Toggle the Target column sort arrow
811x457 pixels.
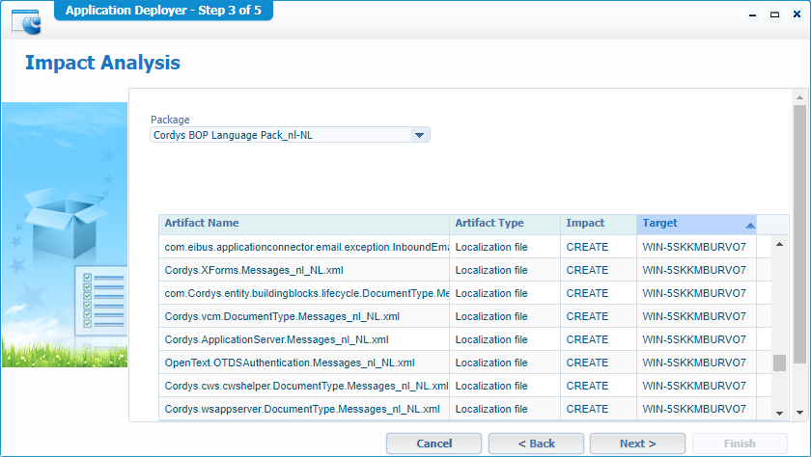click(750, 226)
